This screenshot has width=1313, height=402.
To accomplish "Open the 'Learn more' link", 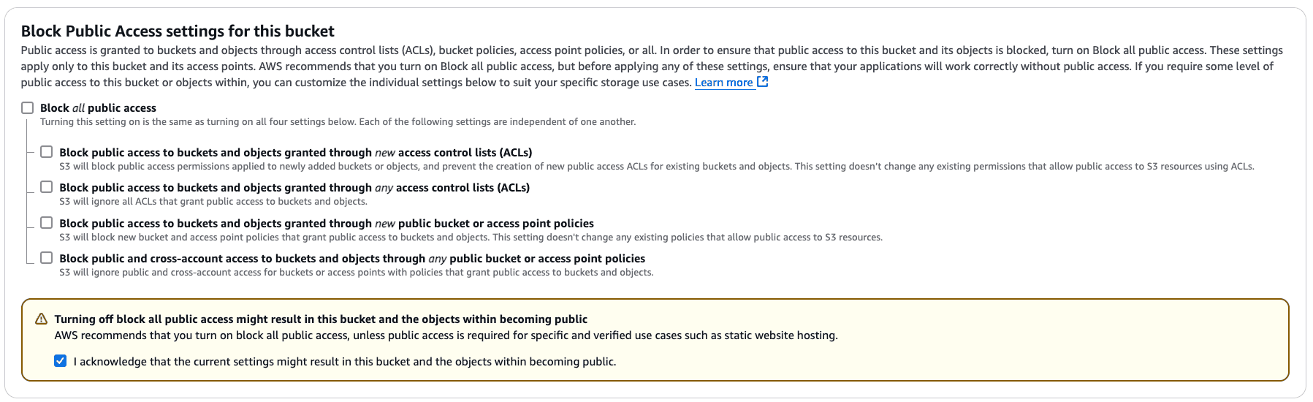I will point(723,83).
